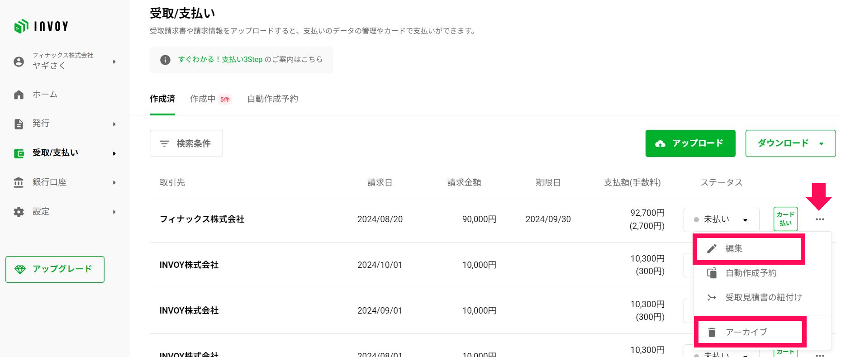Click the user account avatar icon

(x=19, y=62)
